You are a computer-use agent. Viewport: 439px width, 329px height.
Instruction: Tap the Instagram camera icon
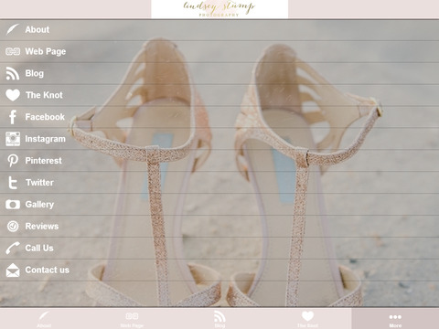[x=13, y=139]
